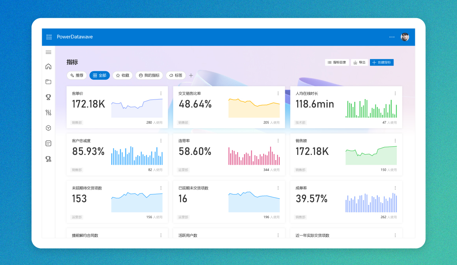Switch to the 推荐 tab
The width and height of the screenshot is (457, 265).
coord(76,75)
